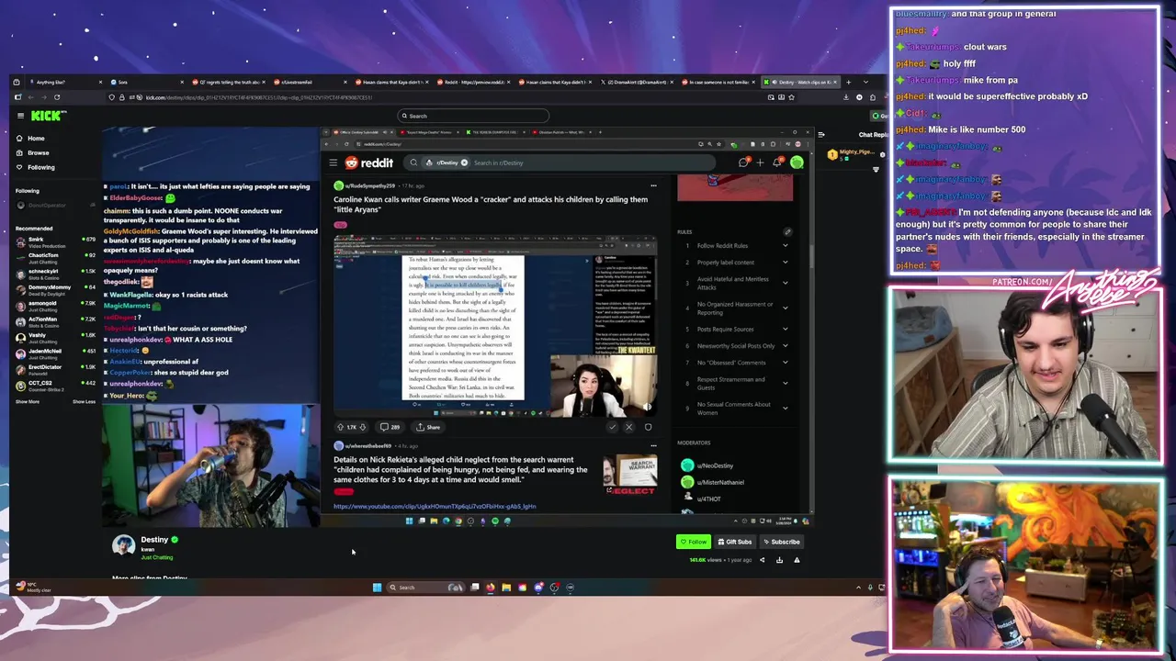Click Share on the Caroline Kwan post

tap(428, 427)
